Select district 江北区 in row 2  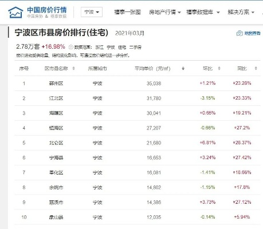(56, 98)
